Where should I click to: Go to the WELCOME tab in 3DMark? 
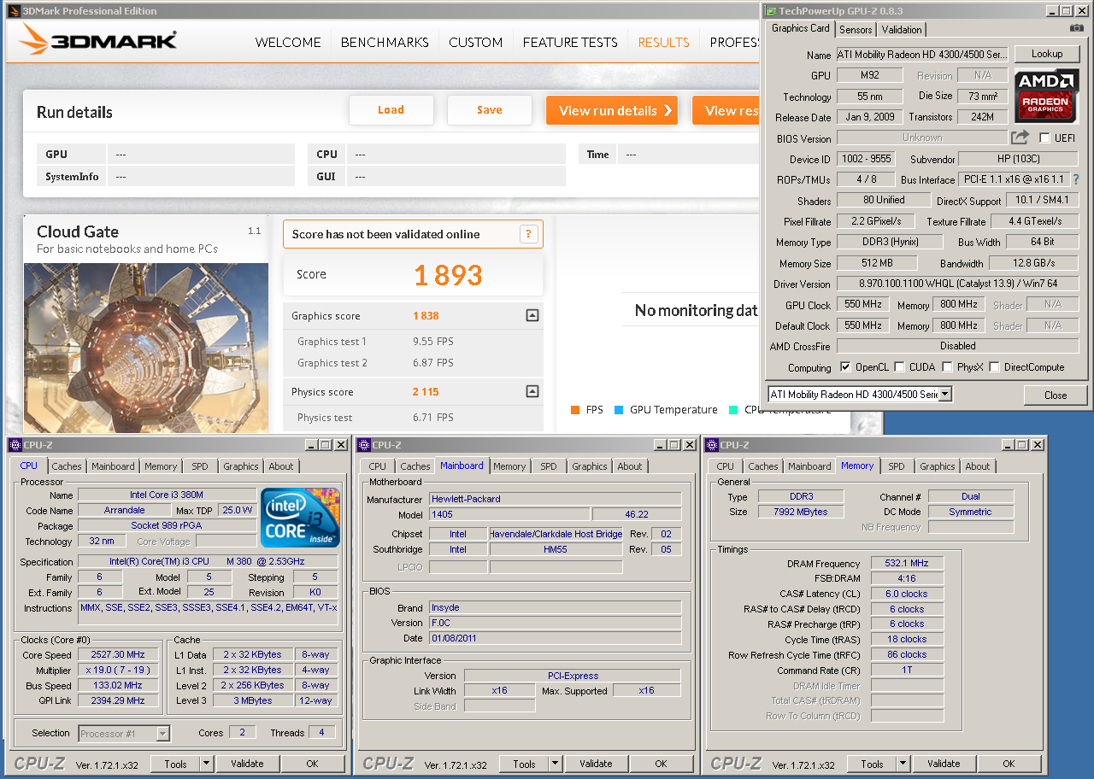coord(288,42)
